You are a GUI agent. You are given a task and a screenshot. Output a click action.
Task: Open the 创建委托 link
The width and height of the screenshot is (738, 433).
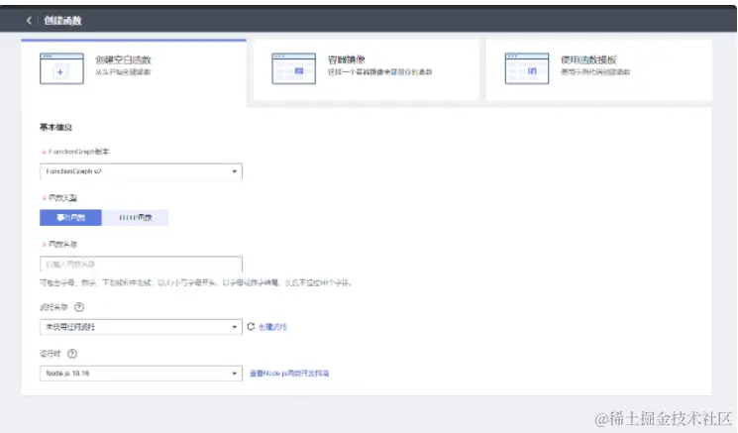pos(272,327)
